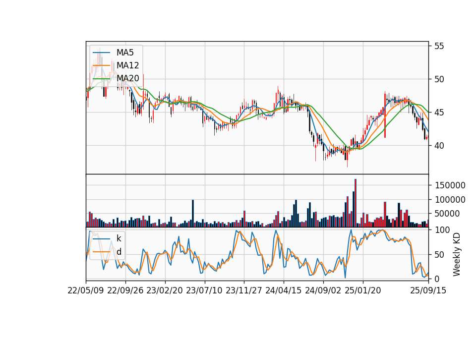This screenshot has height=342, width=476.
Task: Click the MA20 legend label
Action: [128, 78]
